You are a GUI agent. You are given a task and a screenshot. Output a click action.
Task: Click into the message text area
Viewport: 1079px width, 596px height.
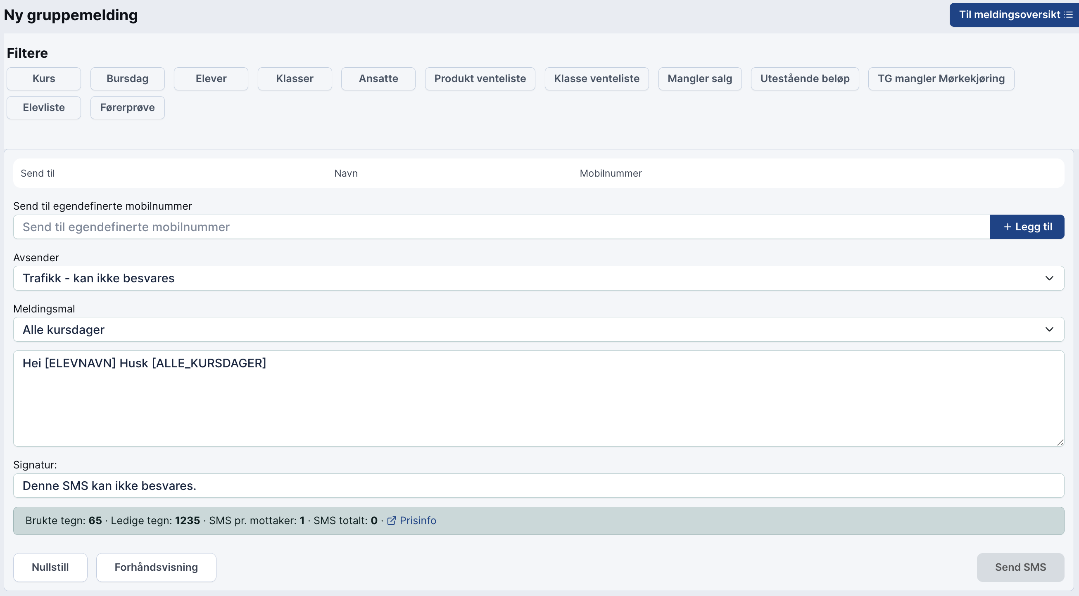point(539,398)
